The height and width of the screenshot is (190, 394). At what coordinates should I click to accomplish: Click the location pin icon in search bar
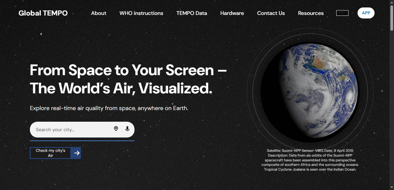click(x=116, y=129)
